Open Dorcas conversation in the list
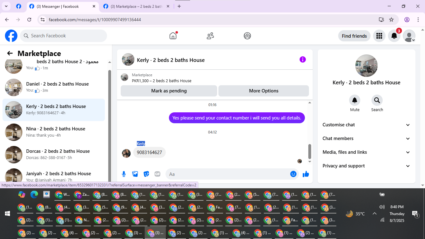 pos(54,154)
